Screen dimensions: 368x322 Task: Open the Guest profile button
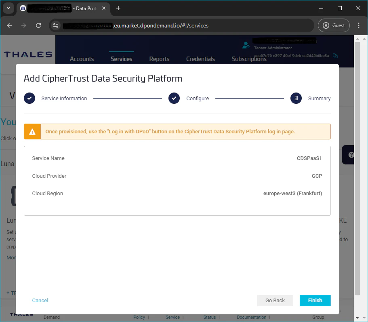[x=334, y=25]
